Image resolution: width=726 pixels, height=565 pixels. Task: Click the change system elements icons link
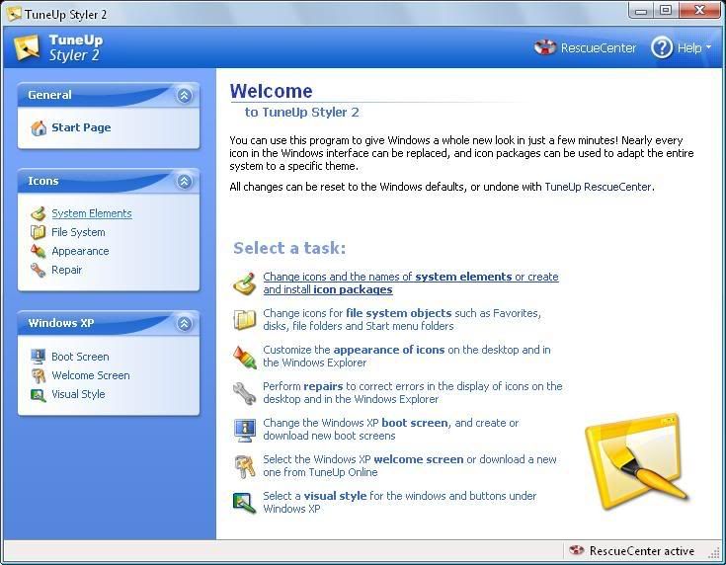tap(410, 283)
